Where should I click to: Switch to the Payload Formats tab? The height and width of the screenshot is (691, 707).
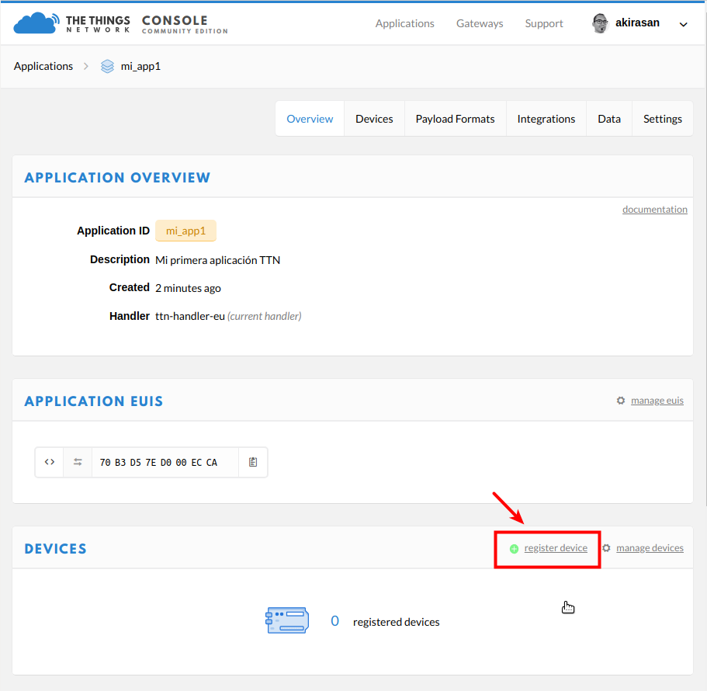(x=455, y=119)
